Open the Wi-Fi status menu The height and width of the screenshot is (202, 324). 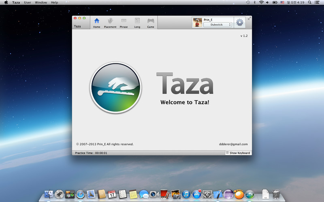(261, 2)
